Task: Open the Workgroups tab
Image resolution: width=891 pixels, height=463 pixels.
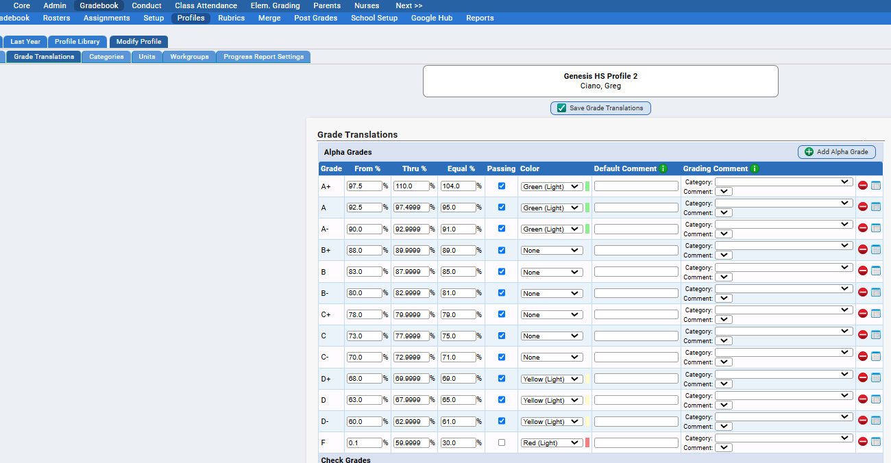Action: 189,57
